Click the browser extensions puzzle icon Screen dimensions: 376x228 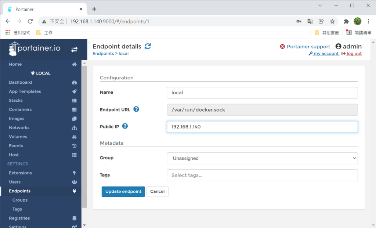pyautogui.click(x=346, y=21)
